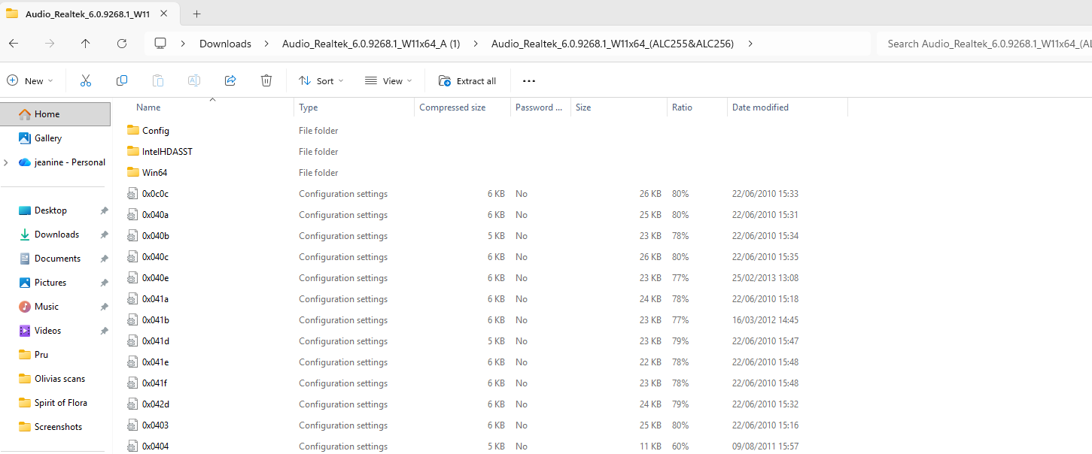Expand chevron after the PC icon in address bar

[x=183, y=44]
